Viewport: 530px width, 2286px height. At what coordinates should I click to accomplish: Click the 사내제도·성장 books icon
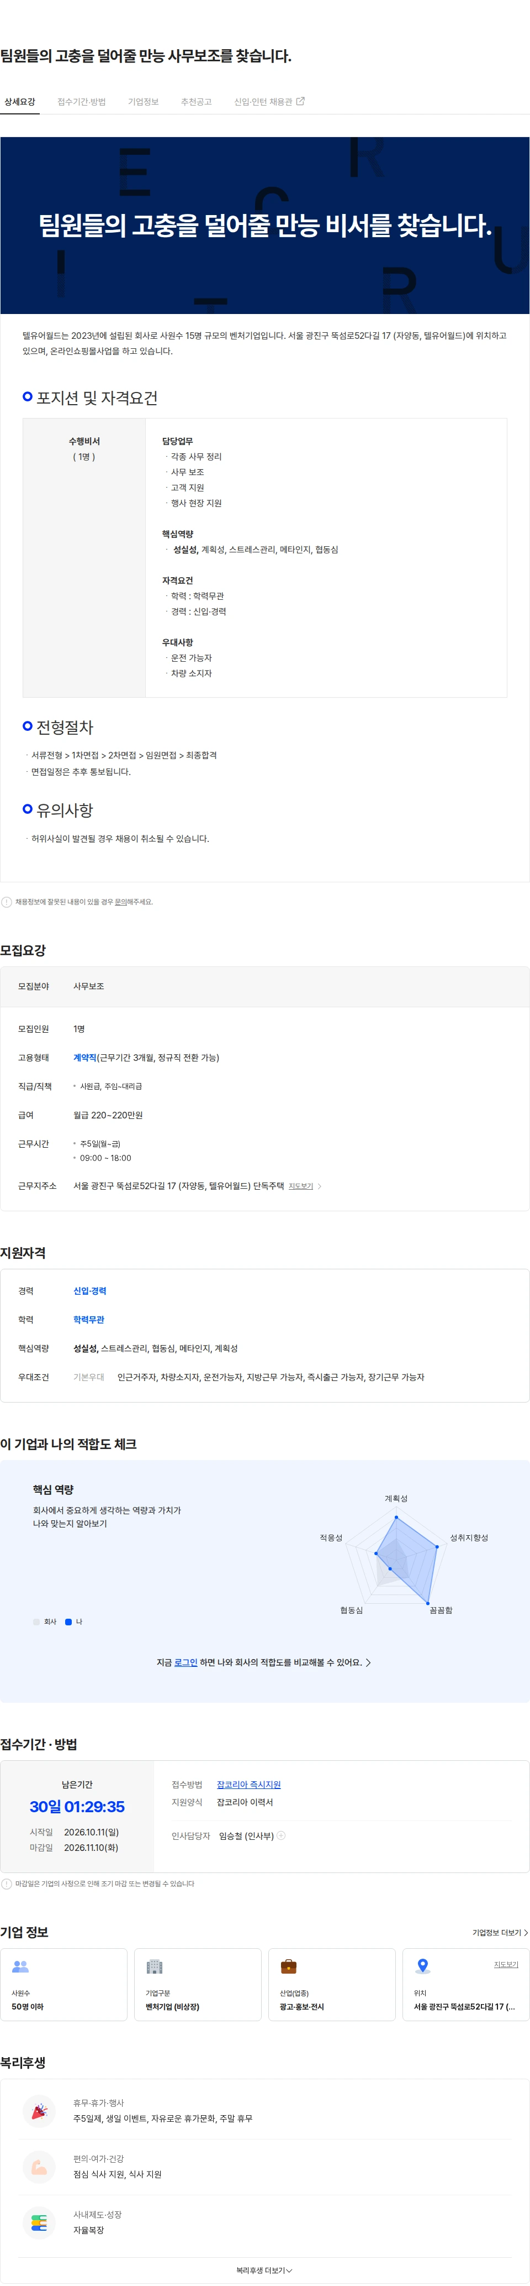tap(39, 2223)
